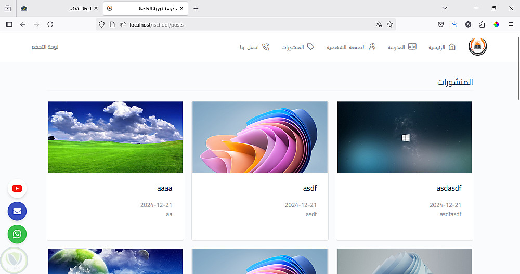Open the post titled aaaa
The image size is (520, 274).
pos(164,189)
